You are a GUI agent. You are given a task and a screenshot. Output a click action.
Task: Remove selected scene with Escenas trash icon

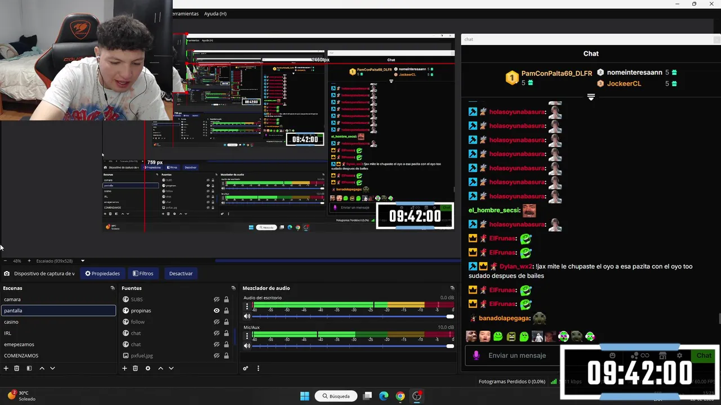pos(17,368)
